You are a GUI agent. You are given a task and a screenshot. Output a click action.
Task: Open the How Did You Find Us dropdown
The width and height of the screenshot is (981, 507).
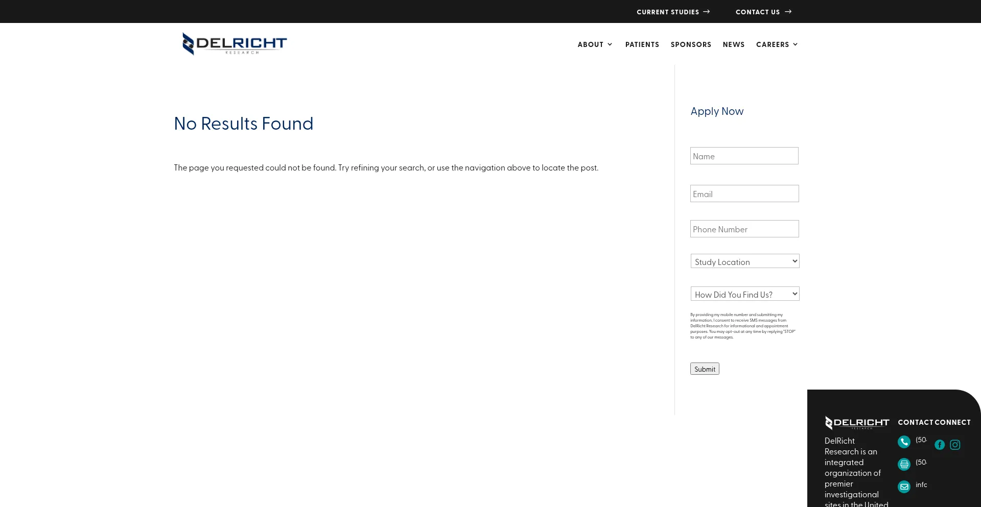click(745, 294)
